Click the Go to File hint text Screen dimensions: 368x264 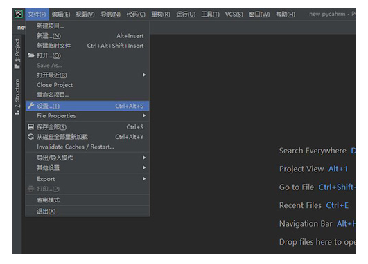297,187
